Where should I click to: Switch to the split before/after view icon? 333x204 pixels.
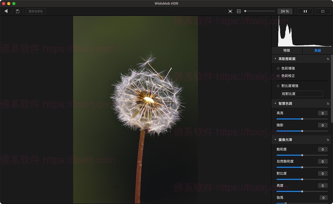pyautogui.click(x=323, y=11)
